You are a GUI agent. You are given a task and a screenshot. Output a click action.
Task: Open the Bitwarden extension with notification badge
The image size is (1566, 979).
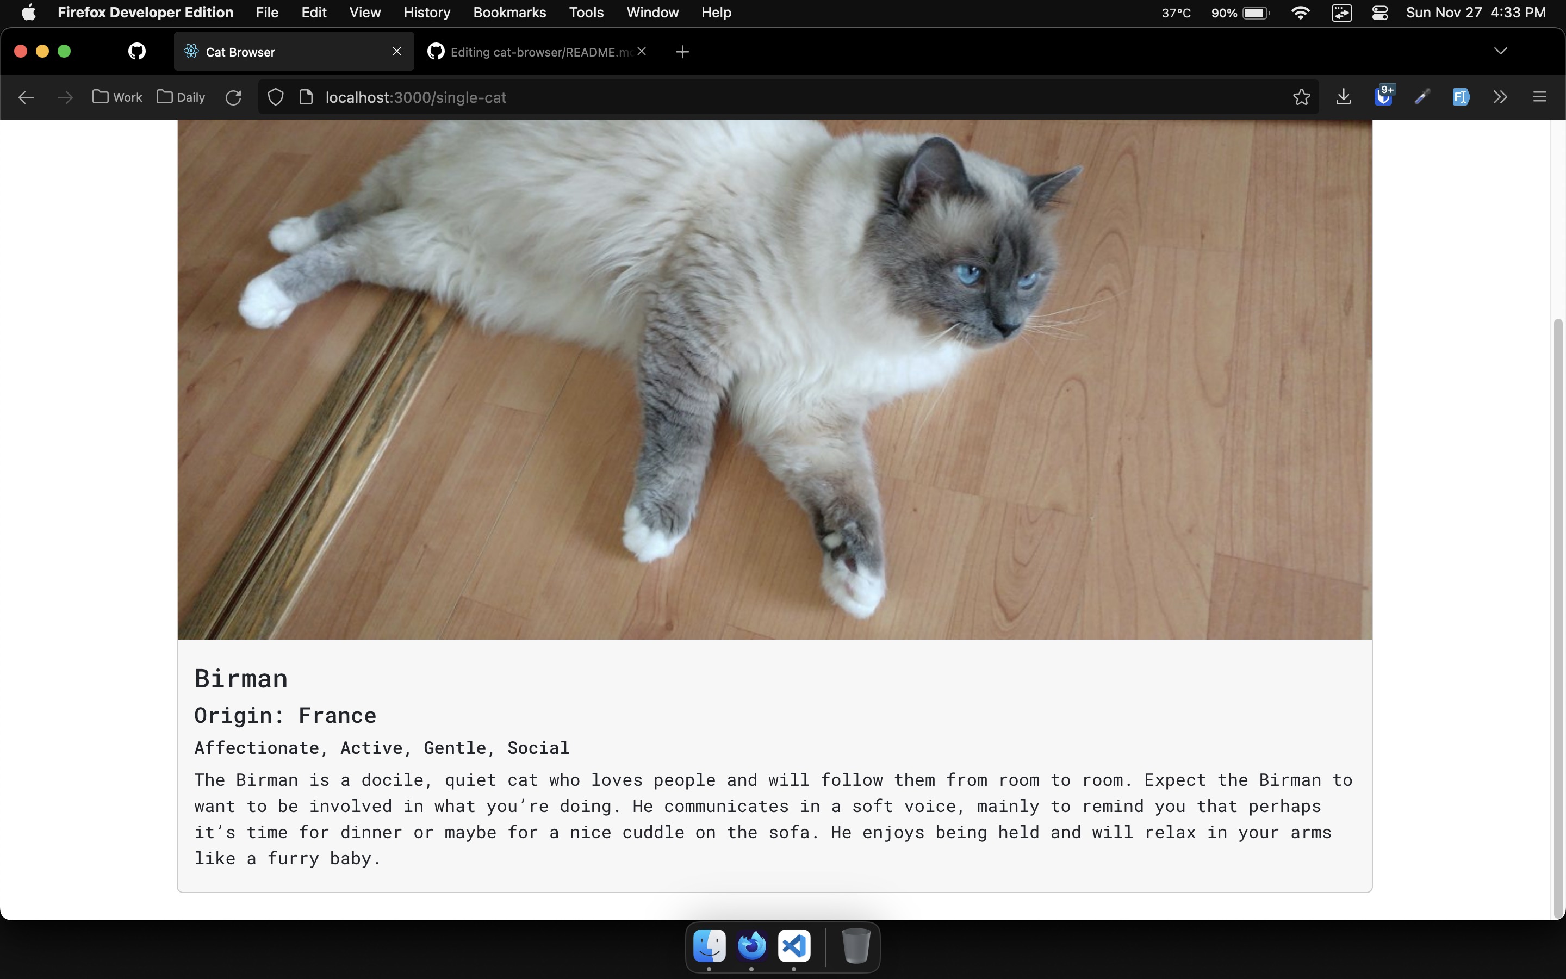(x=1383, y=97)
